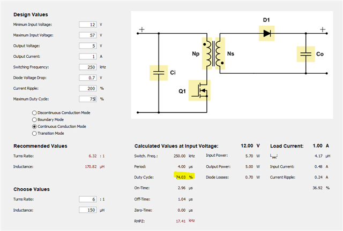Viewport: 343px width, 231px height.
Task: Click the load current 1.00 value
Action: point(317,146)
